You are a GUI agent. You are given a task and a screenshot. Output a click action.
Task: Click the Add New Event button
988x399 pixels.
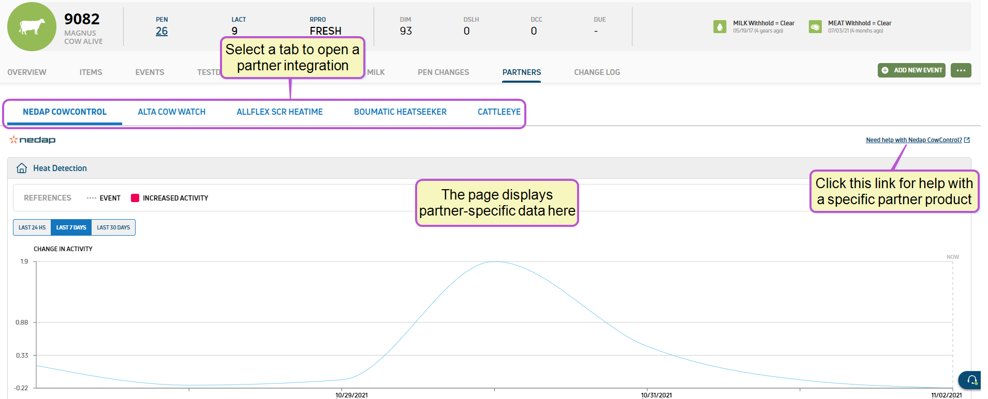coord(911,70)
